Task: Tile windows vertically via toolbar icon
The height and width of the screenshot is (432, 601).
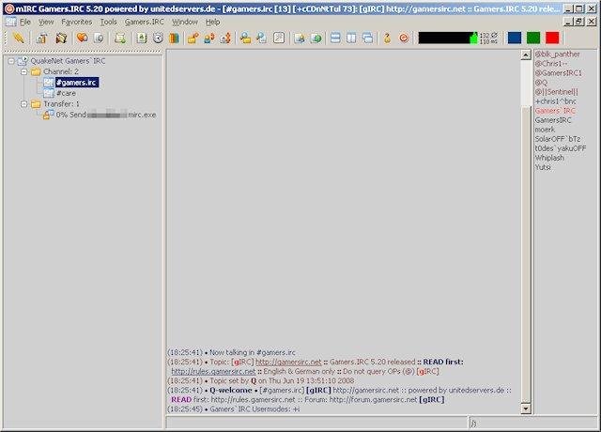Action: (351, 38)
